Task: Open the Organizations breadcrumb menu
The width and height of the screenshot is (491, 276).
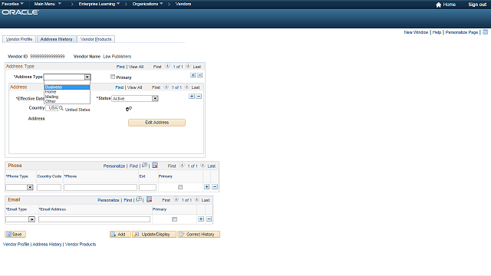Action: tap(147, 4)
